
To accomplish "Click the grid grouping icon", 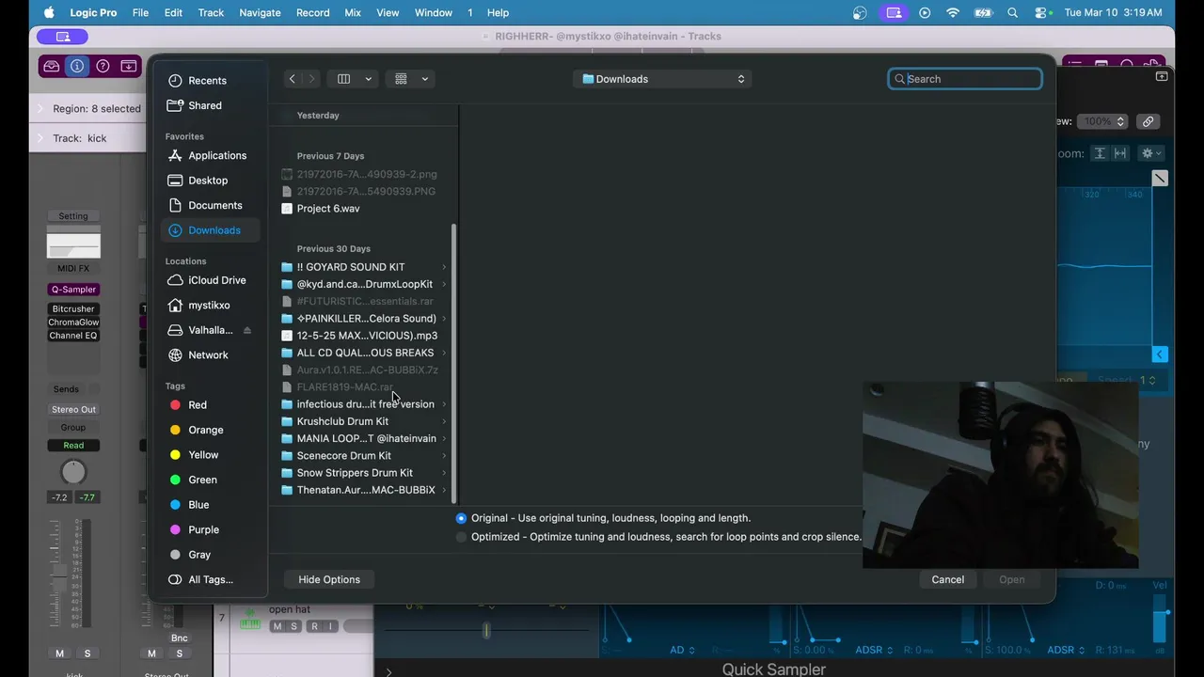I will tap(401, 79).
